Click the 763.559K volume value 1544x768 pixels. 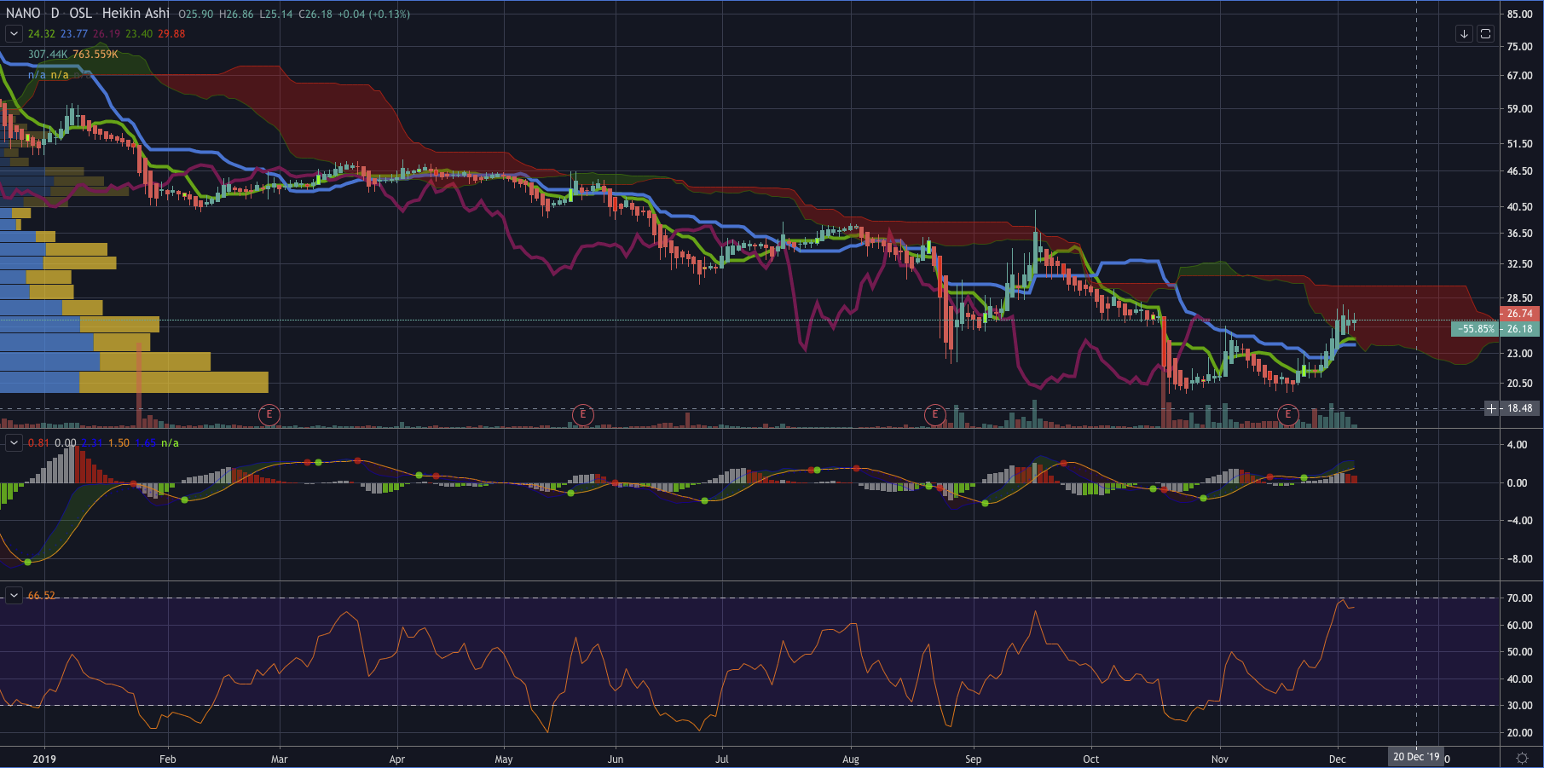[x=95, y=55]
